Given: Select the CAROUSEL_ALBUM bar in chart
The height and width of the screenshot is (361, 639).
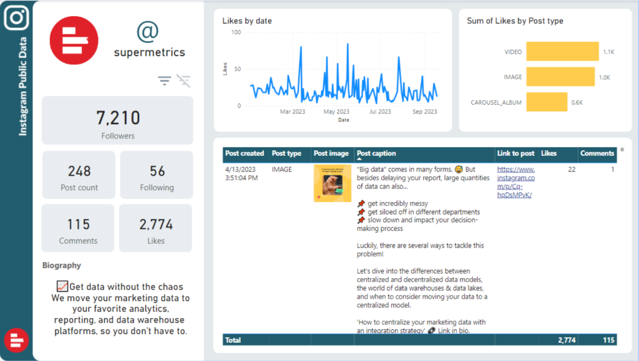Looking at the screenshot, I should click(x=547, y=102).
